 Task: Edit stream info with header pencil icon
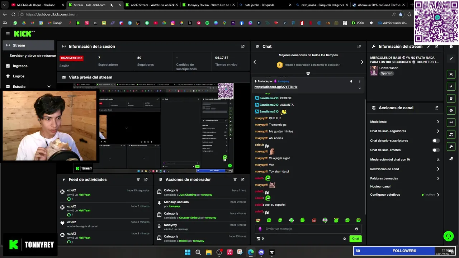pos(429,47)
